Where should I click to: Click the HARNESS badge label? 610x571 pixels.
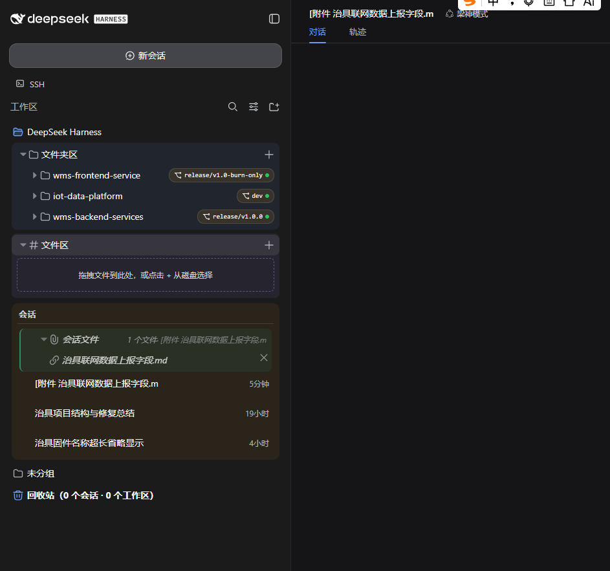click(x=111, y=19)
